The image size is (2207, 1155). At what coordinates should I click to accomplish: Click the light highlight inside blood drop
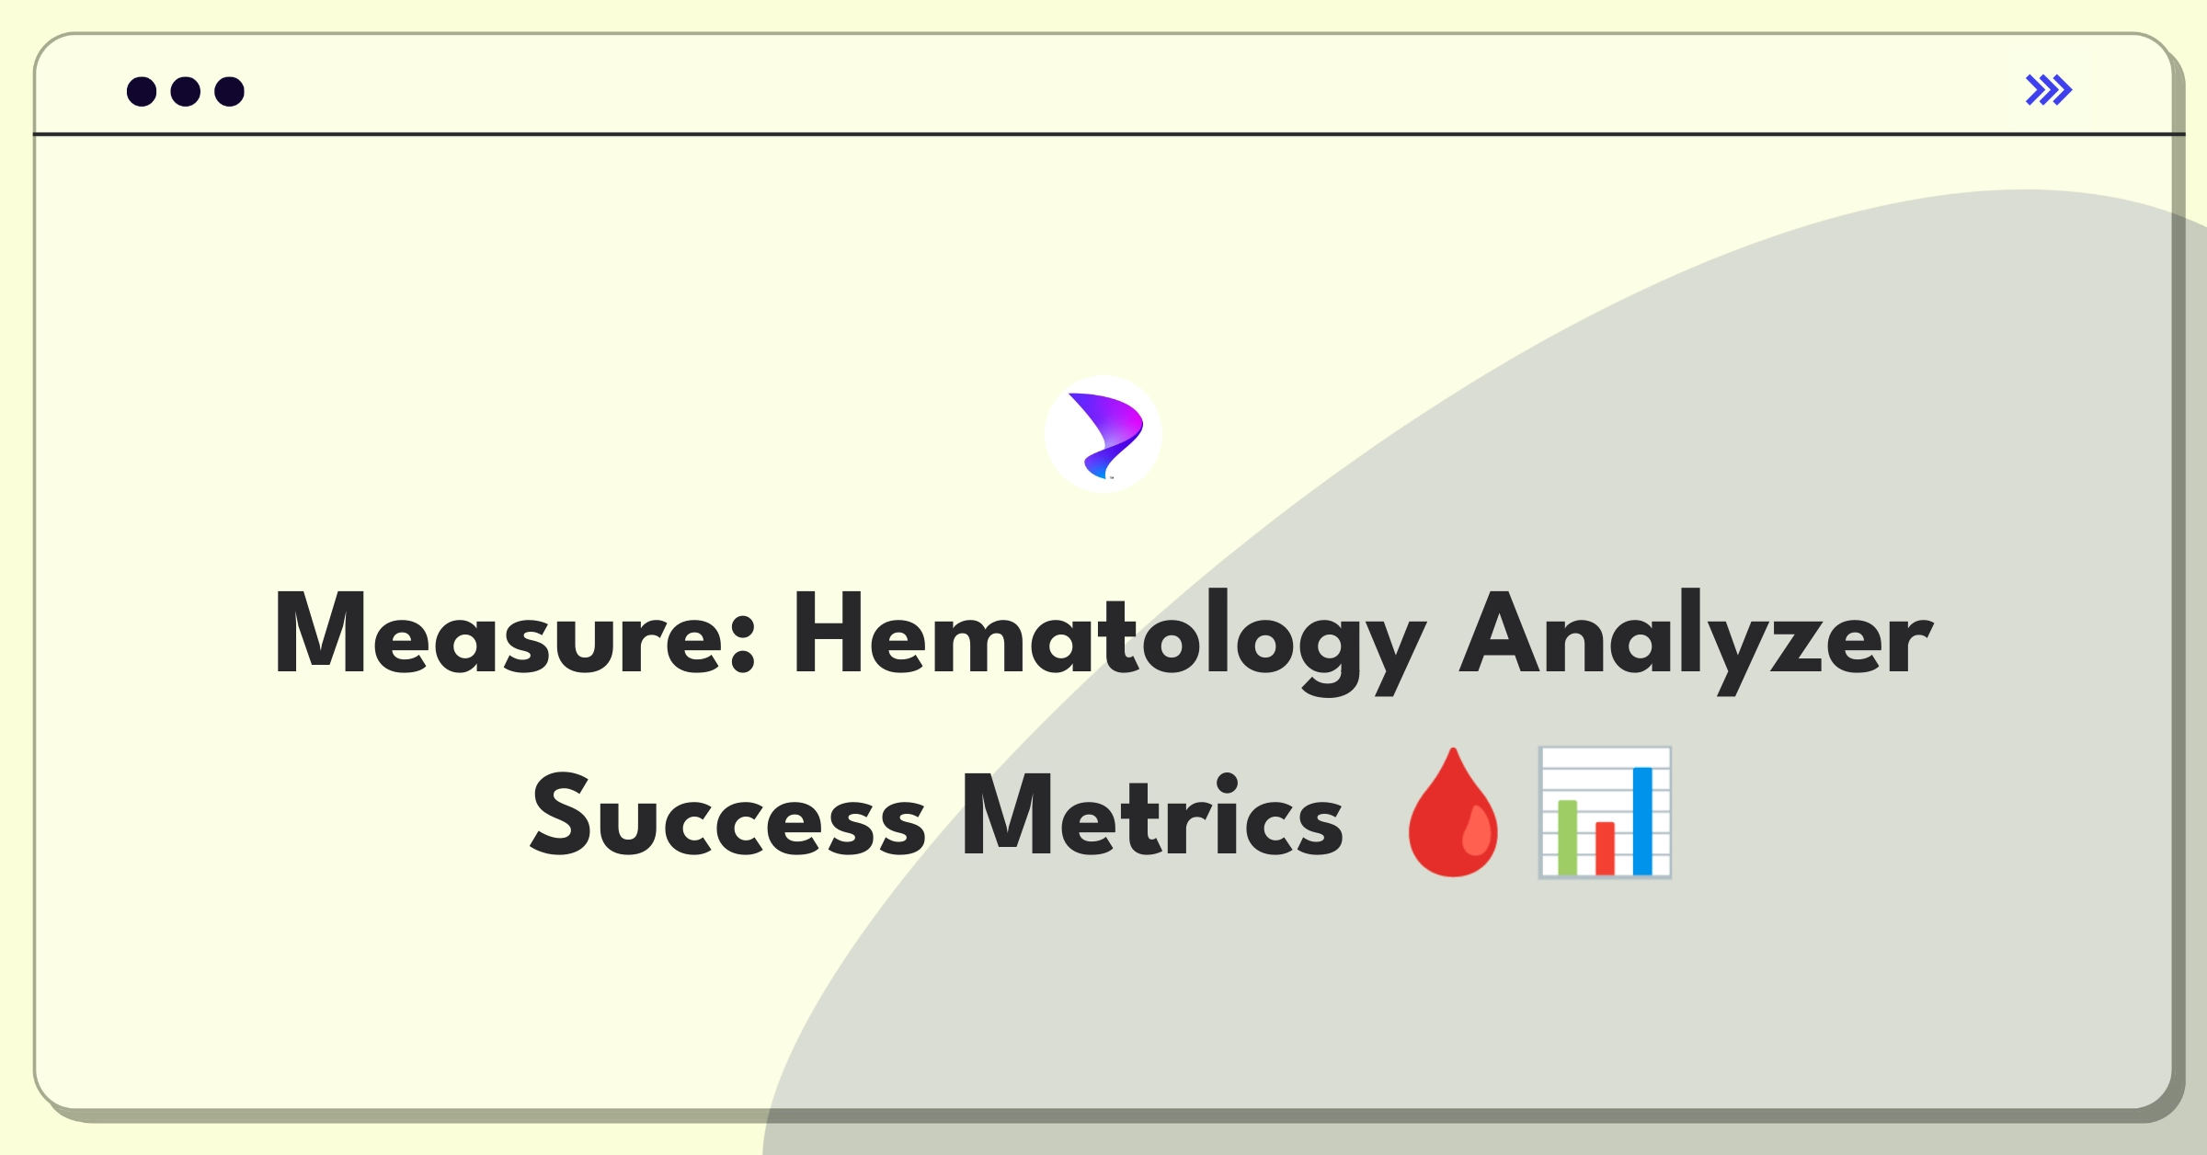pyautogui.click(x=1477, y=830)
